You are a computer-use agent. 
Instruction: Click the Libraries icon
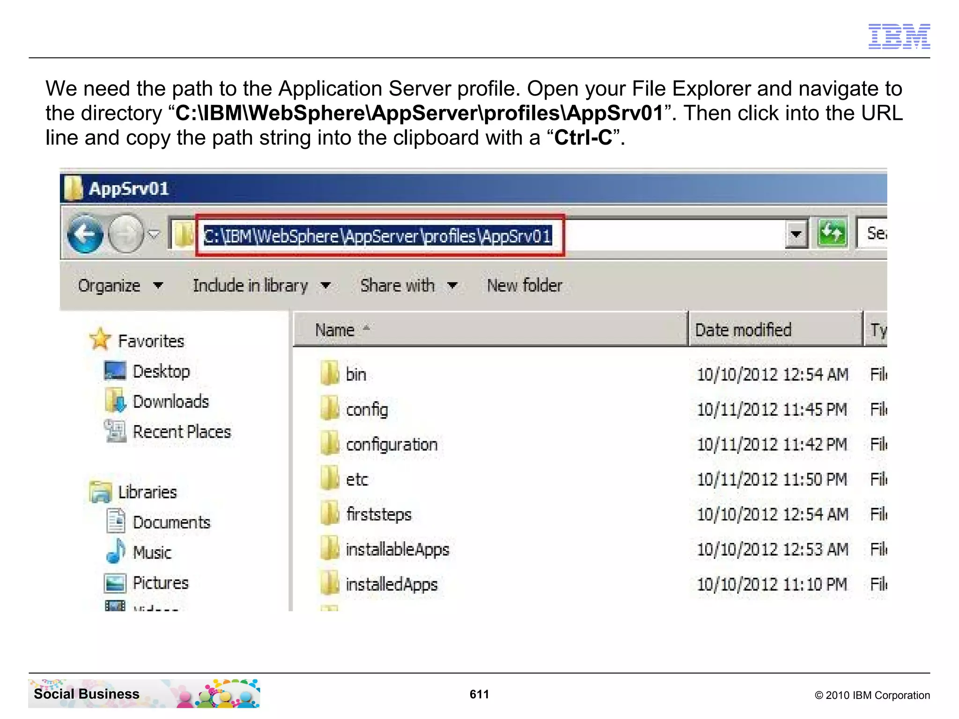pos(100,492)
